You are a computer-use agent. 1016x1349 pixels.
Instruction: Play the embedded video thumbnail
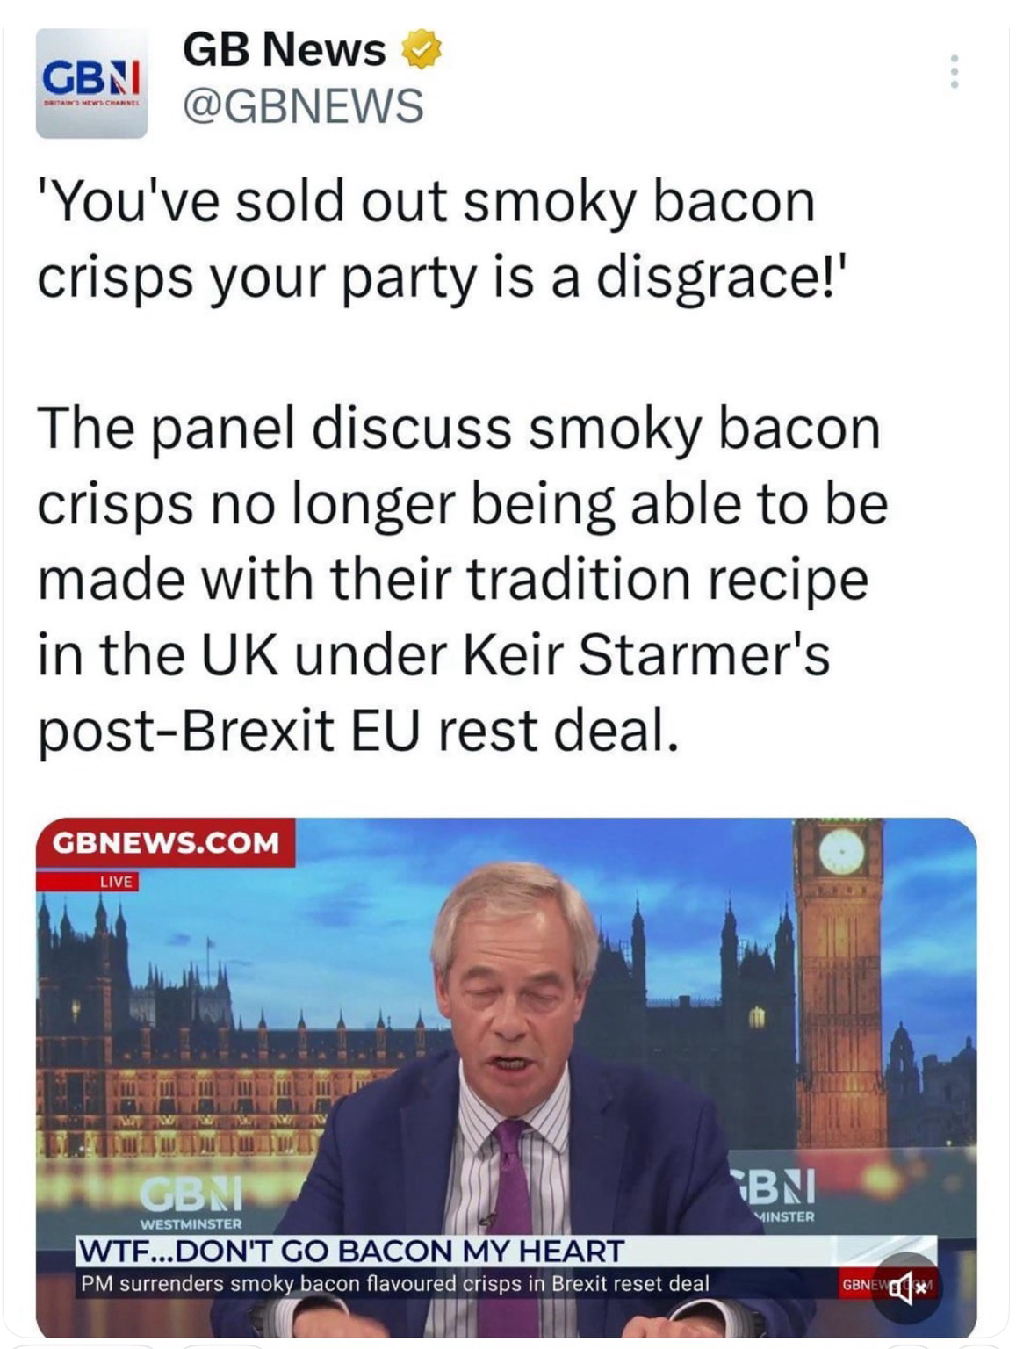tap(507, 1077)
